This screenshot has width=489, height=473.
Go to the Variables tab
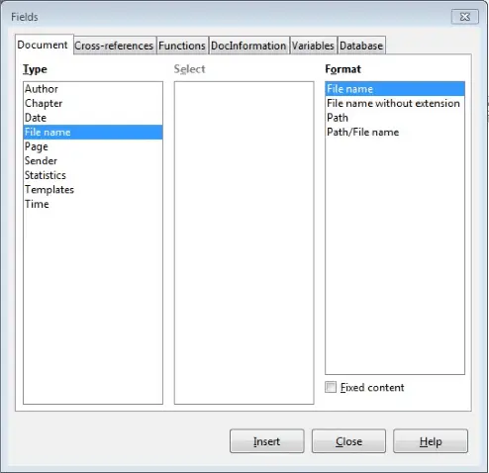click(x=313, y=46)
